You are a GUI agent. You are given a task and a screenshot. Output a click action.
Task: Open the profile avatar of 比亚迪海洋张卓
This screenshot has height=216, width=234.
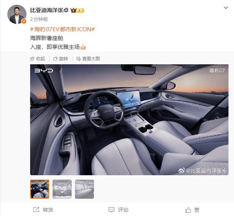17,14
